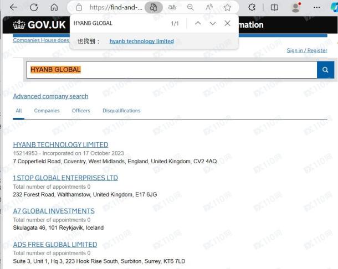Viewport: 338px width, 269px height.
Task: Close the find-on-page bar
Action: coord(227,23)
